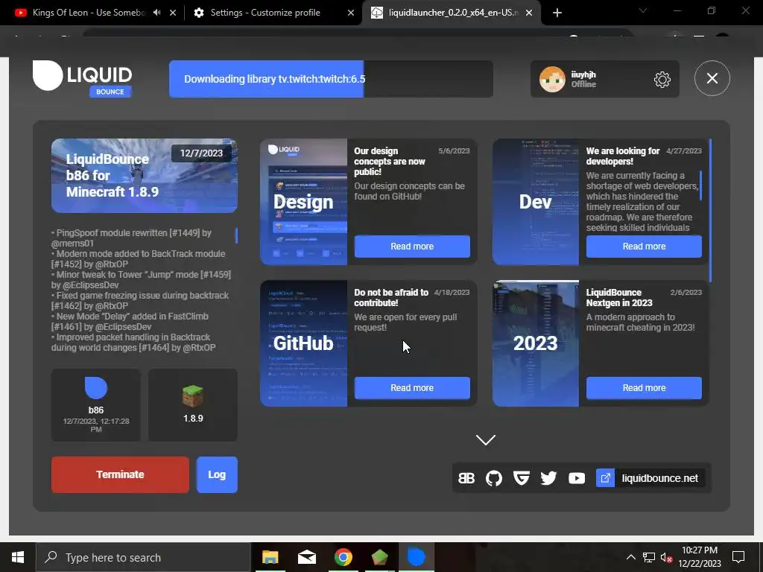Screen dimensions: 763x572
Task: Read more about LiquidBounce Nextgen in 2023
Action: point(644,387)
